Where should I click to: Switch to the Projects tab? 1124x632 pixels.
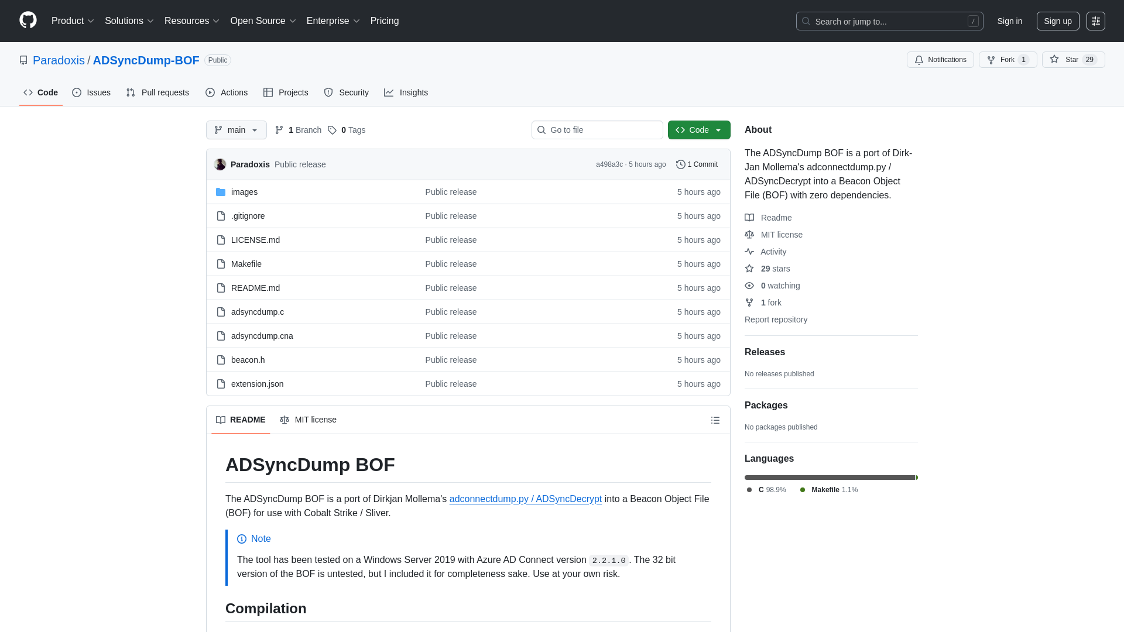(x=286, y=92)
